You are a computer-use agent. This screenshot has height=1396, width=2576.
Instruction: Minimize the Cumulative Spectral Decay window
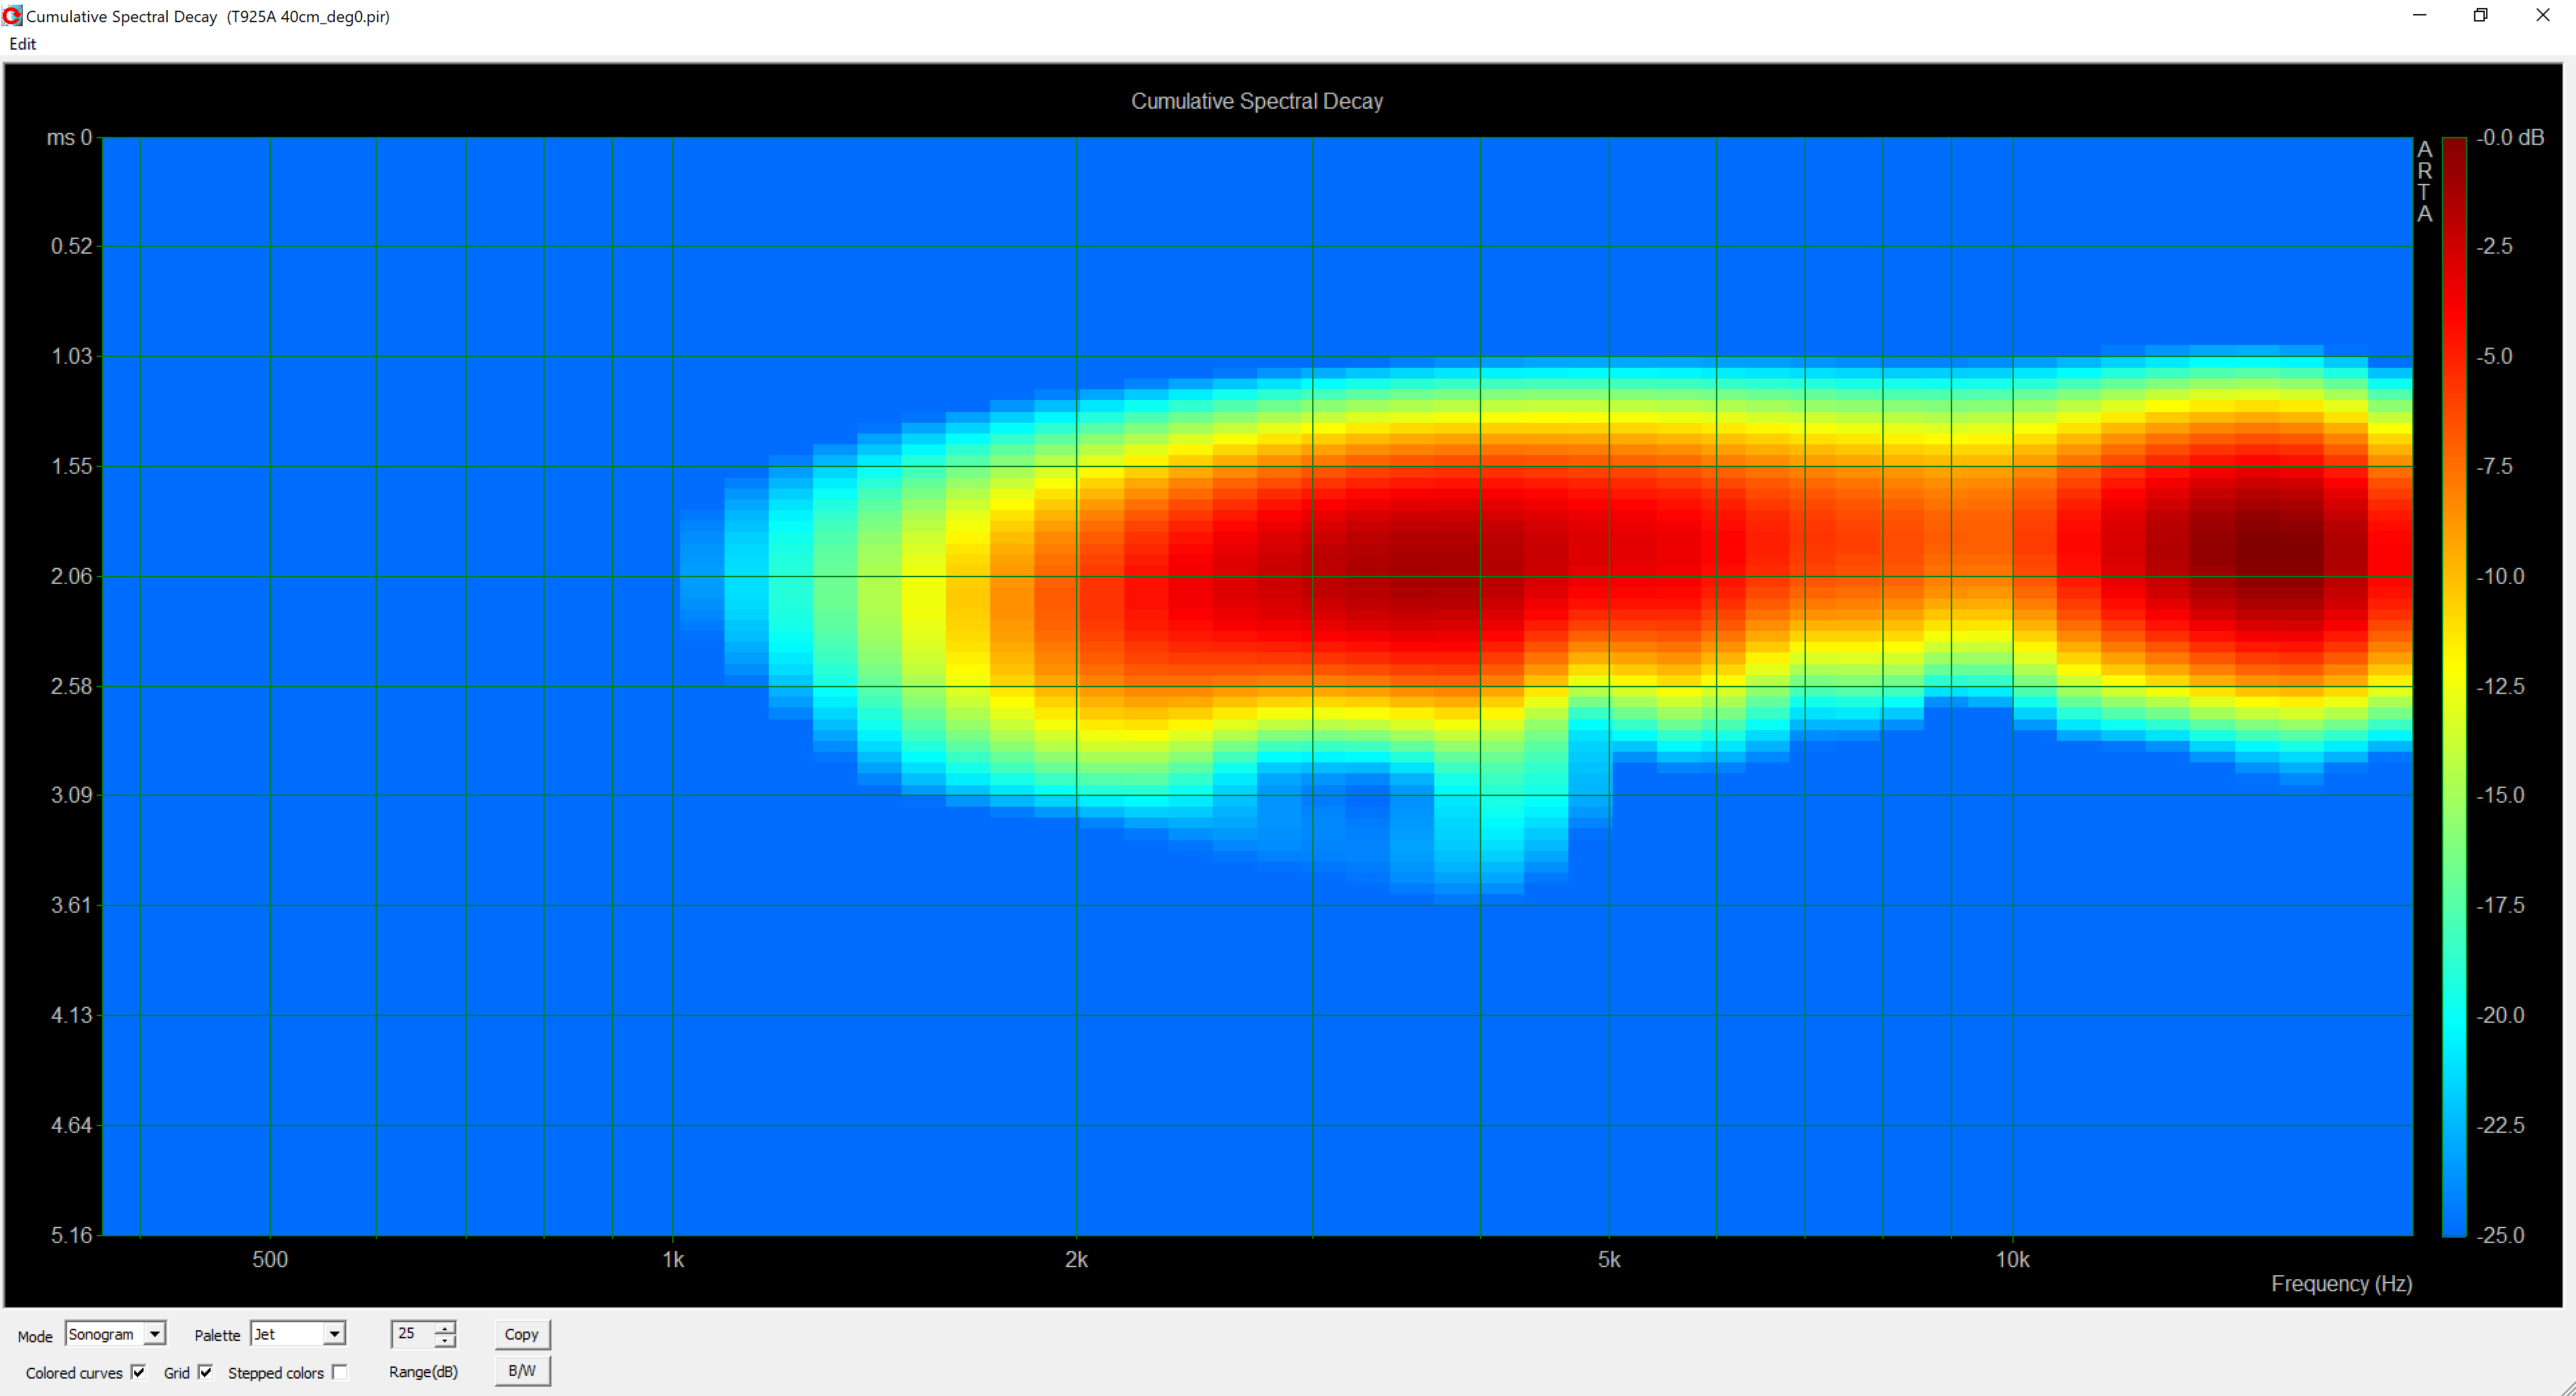pos(2419,15)
